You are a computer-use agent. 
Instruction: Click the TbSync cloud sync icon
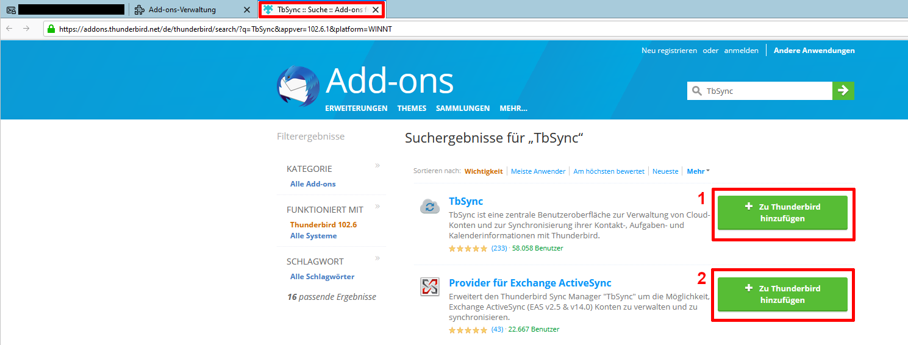[x=430, y=207]
